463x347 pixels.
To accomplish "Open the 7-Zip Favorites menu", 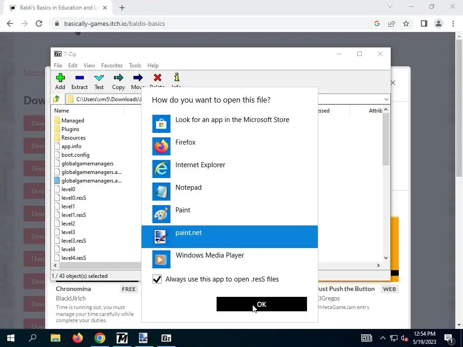I will pyautogui.click(x=112, y=66).
